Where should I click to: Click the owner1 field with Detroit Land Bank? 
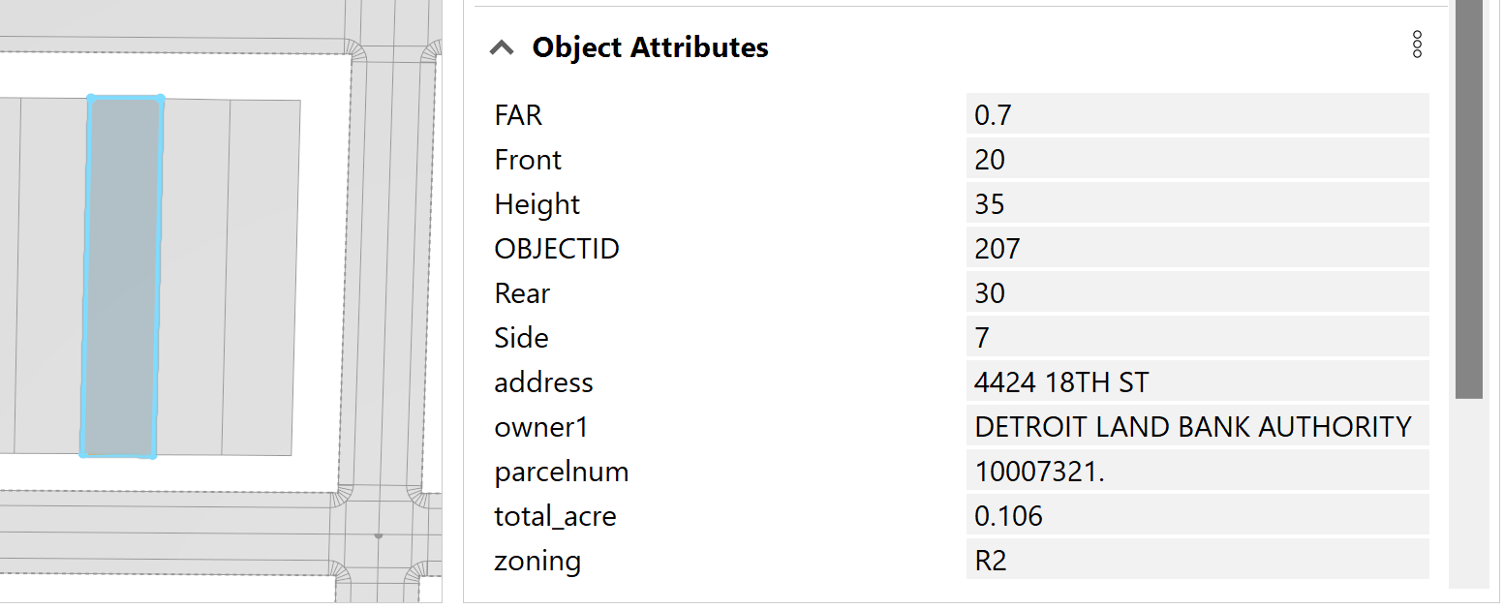point(1196,427)
